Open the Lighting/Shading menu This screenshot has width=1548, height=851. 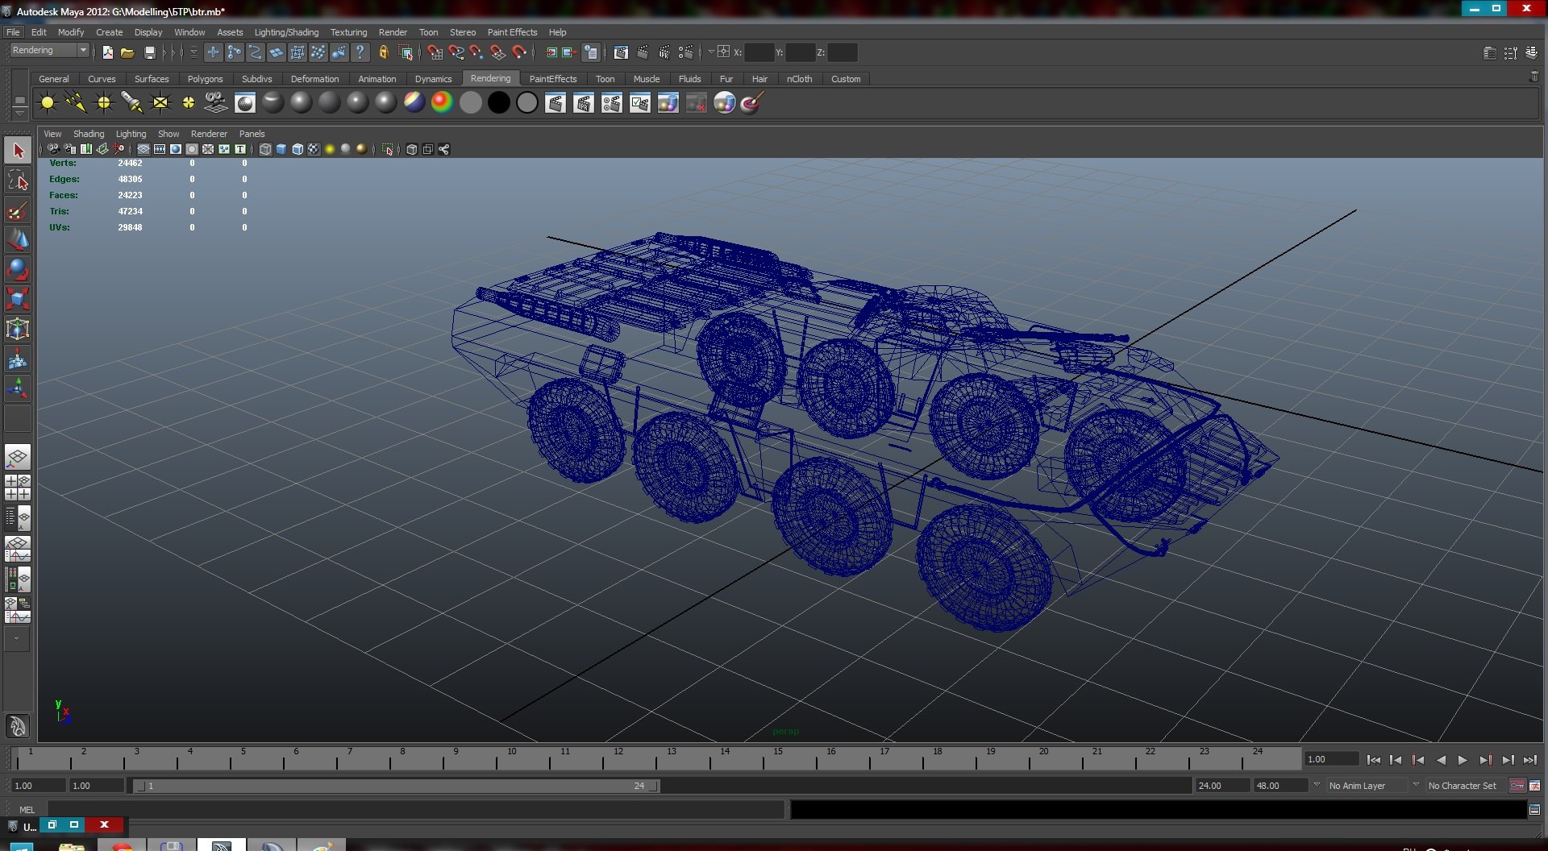[286, 32]
